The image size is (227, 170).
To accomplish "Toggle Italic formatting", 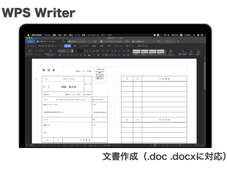I will tap(64, 55).
